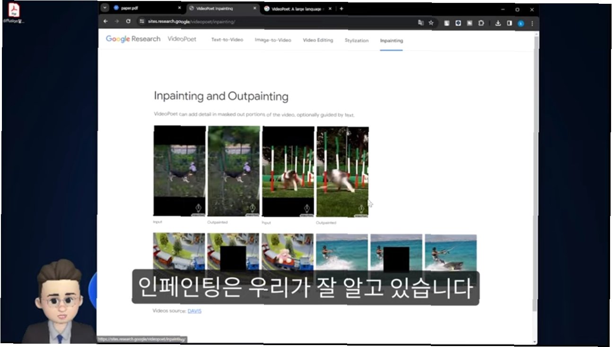
Task: Open the translate page icon
Action: (420, 22)
